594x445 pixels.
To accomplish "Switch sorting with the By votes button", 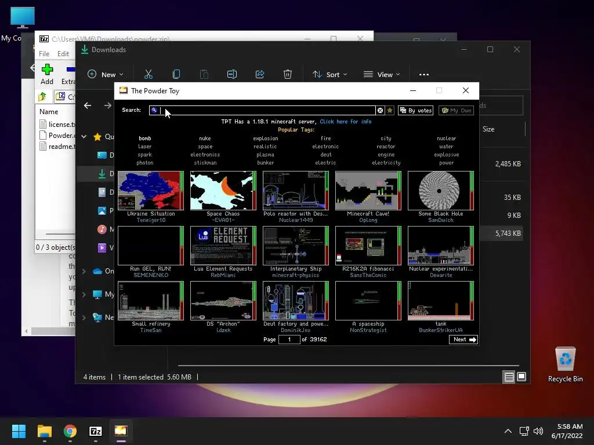I will click(x=415, y=110).
